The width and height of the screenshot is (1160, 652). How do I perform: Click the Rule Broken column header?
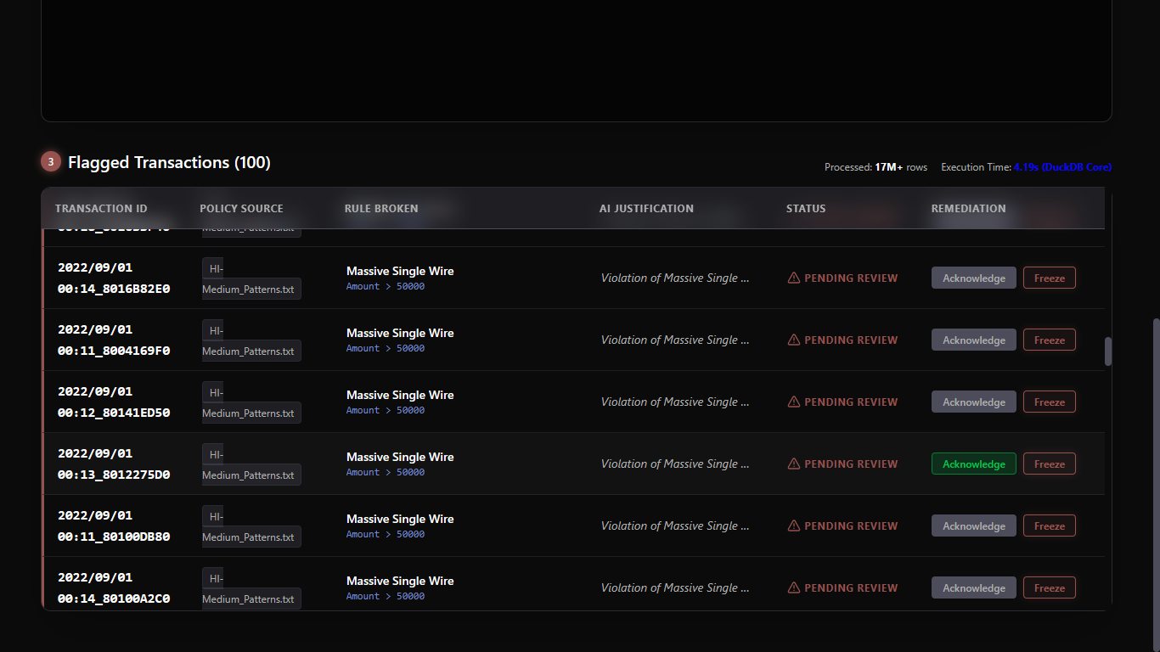pos(381,208)
